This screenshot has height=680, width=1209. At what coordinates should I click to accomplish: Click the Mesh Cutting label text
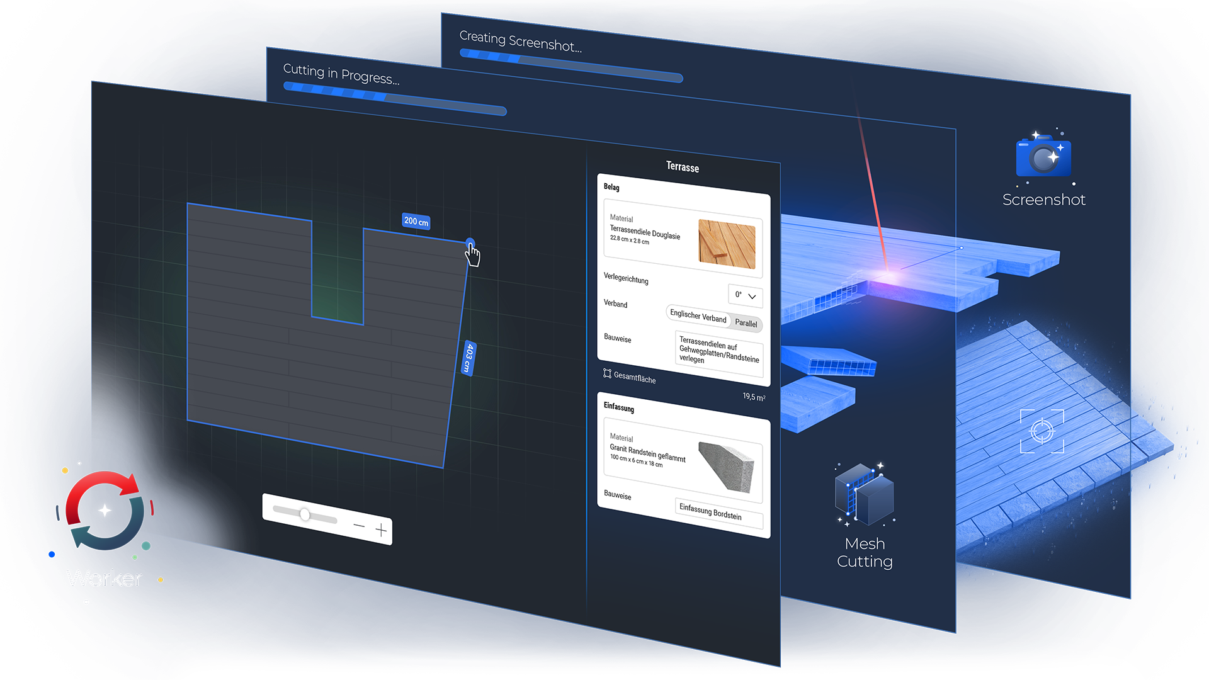[x=865, y=552]
